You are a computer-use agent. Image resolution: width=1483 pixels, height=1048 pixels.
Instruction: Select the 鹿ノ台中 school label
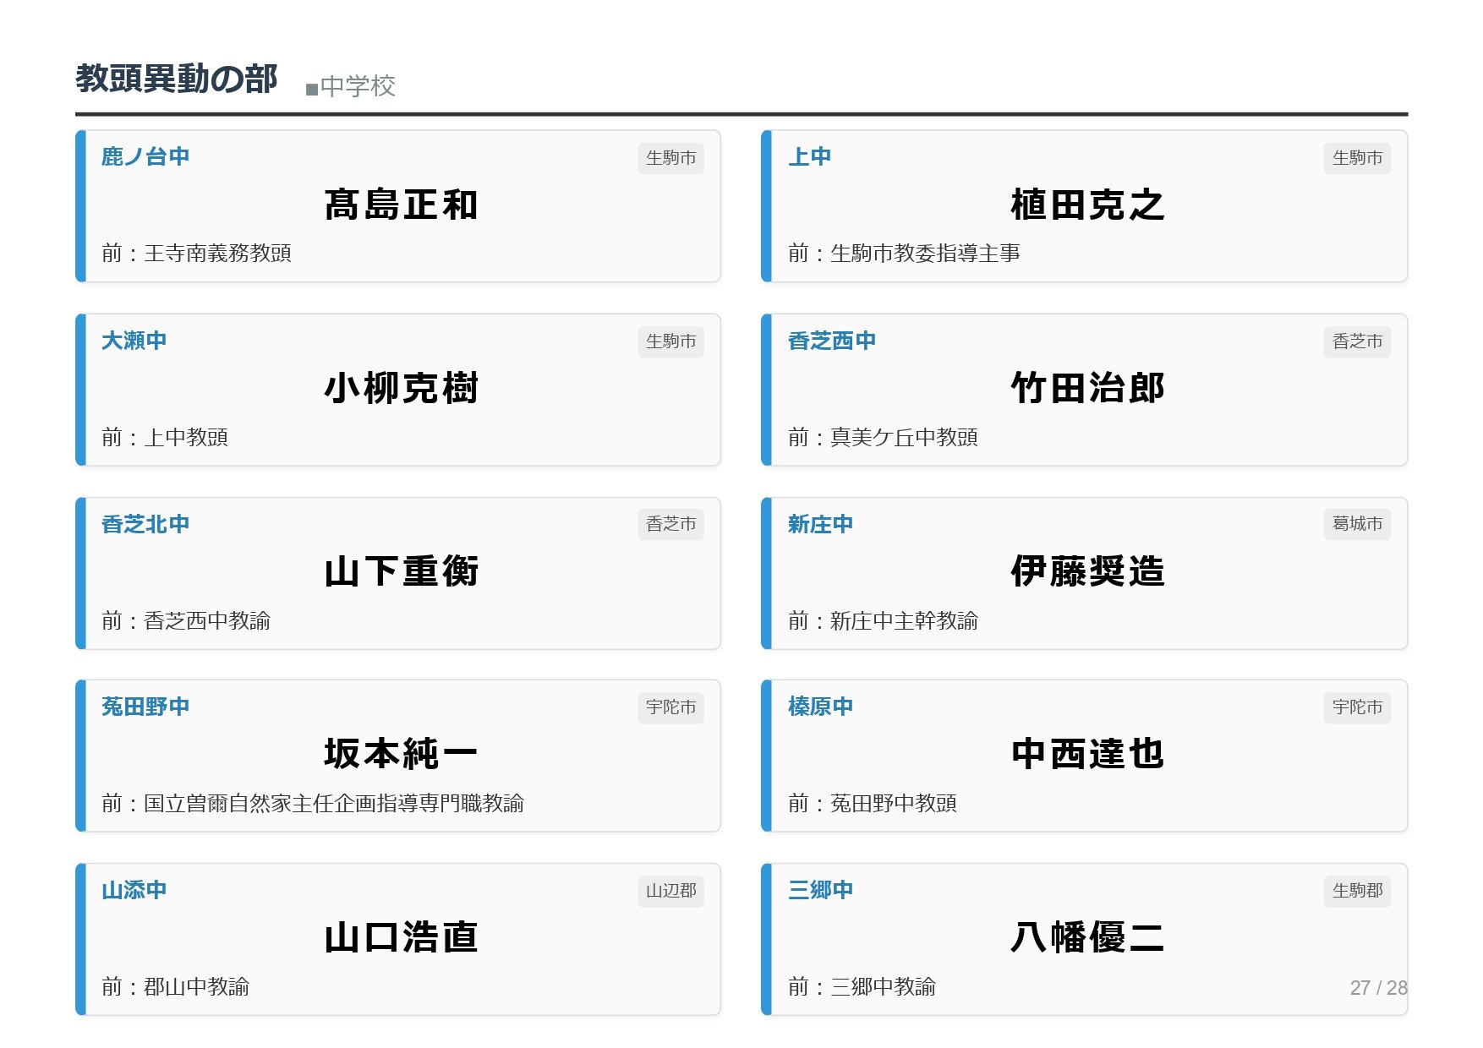145,157
